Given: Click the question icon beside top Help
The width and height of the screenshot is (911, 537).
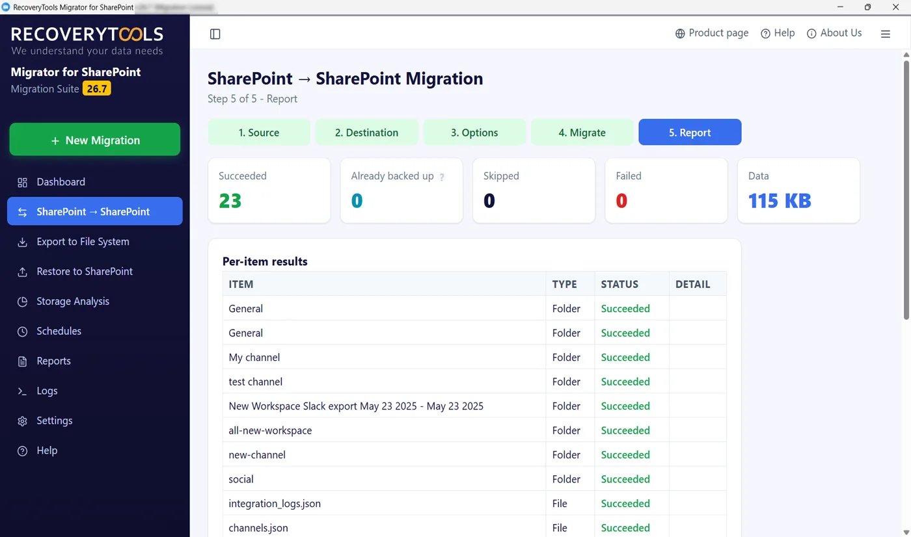Looking at the screenshot, I should pyautogui.click(x=766, y=34).
